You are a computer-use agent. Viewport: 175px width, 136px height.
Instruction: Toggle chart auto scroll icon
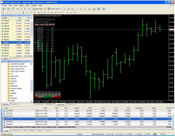tap(85, 9)
